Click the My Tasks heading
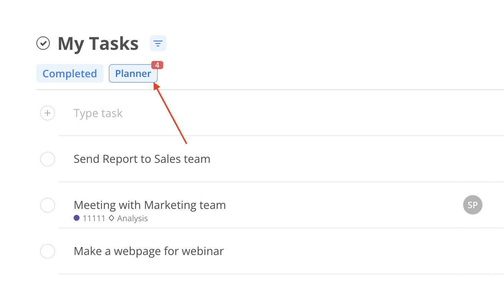Screen dimensions: 504x284 click(98, 44)
